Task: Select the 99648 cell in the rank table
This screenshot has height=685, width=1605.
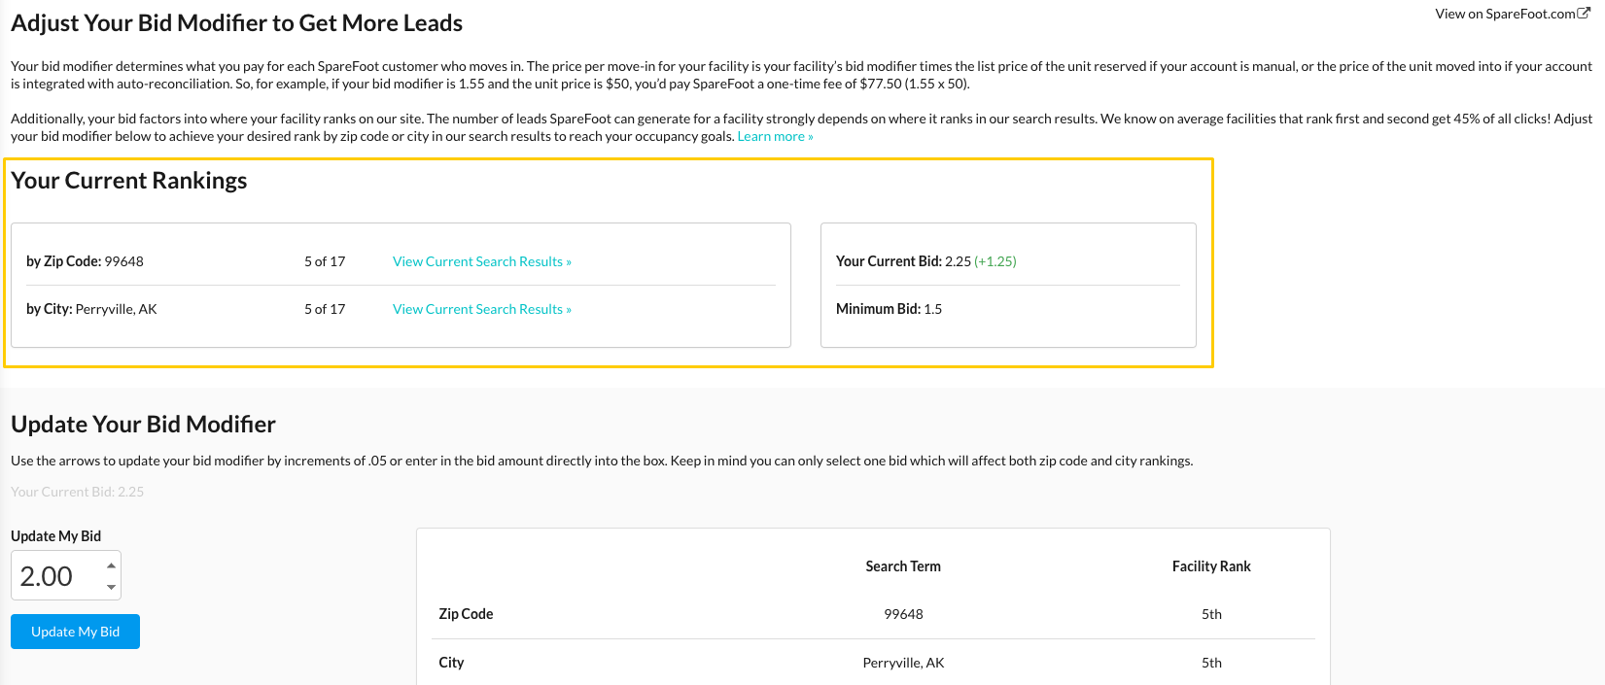Action: 903,614
